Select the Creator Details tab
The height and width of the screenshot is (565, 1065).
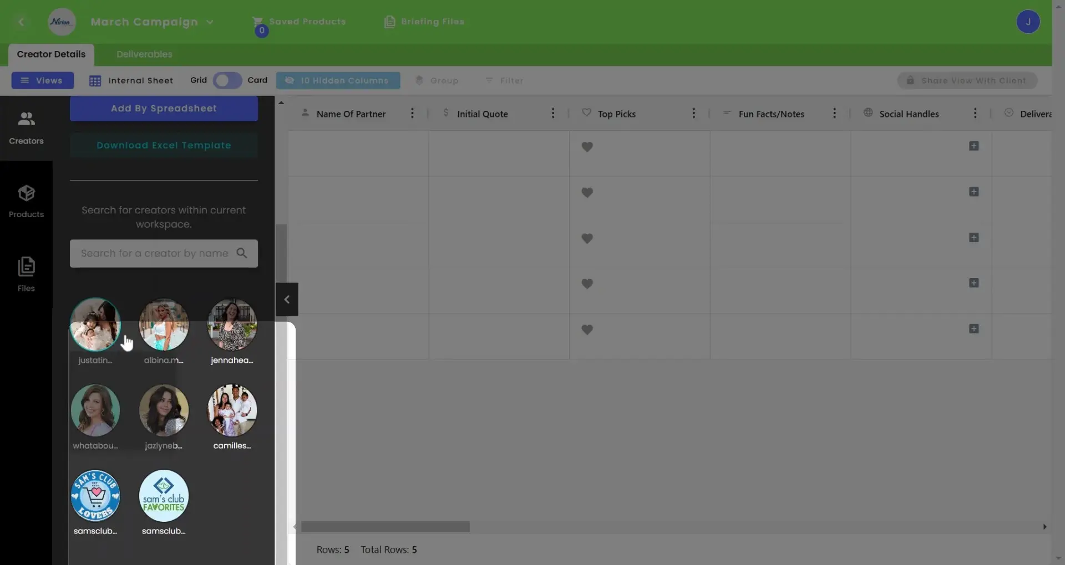tap(50, 54)
